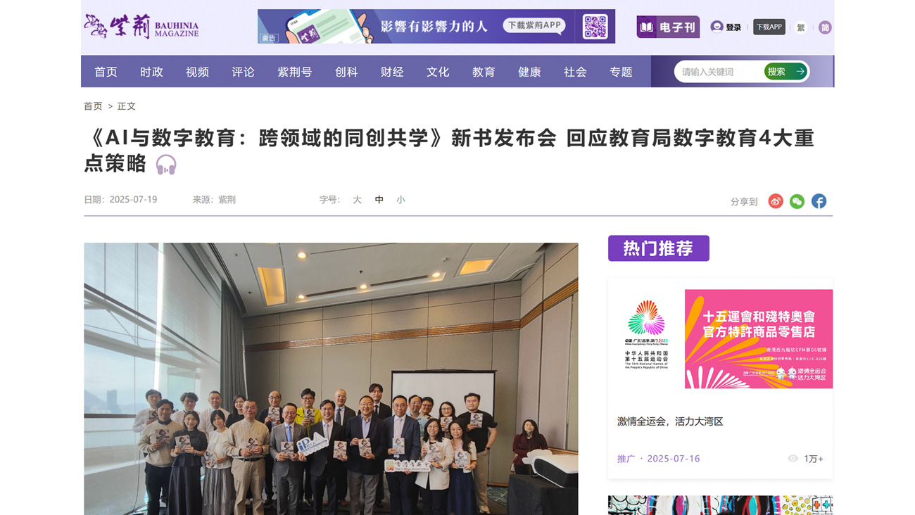Switch to Simplified Chinese 简
The height and width of the screenshot is (515, 915).
coord(825,27)
